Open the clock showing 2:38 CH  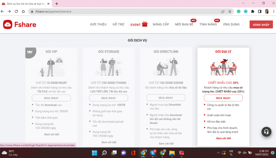click(x=262, y=153)
